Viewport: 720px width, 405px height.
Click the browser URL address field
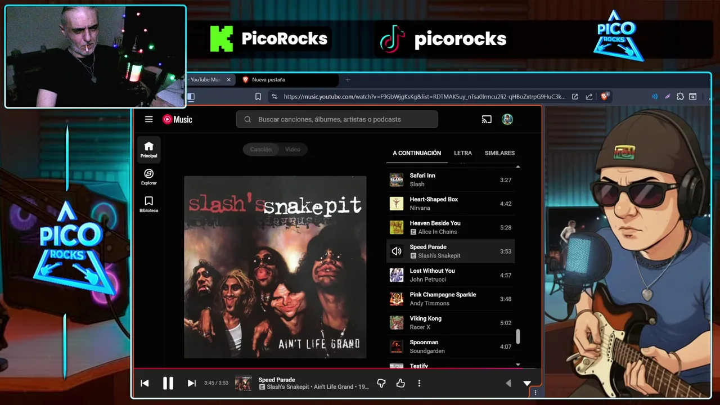click(424, 97)
